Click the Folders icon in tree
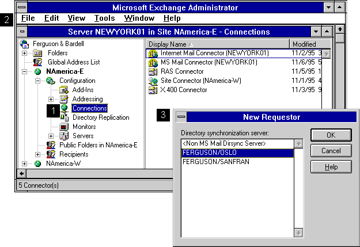The height and width of the screenshot is (247, 360). 37,53
